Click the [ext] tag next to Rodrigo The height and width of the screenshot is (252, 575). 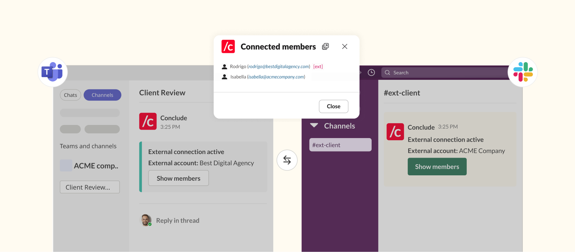pyautogui.click(x=318, y=67)
